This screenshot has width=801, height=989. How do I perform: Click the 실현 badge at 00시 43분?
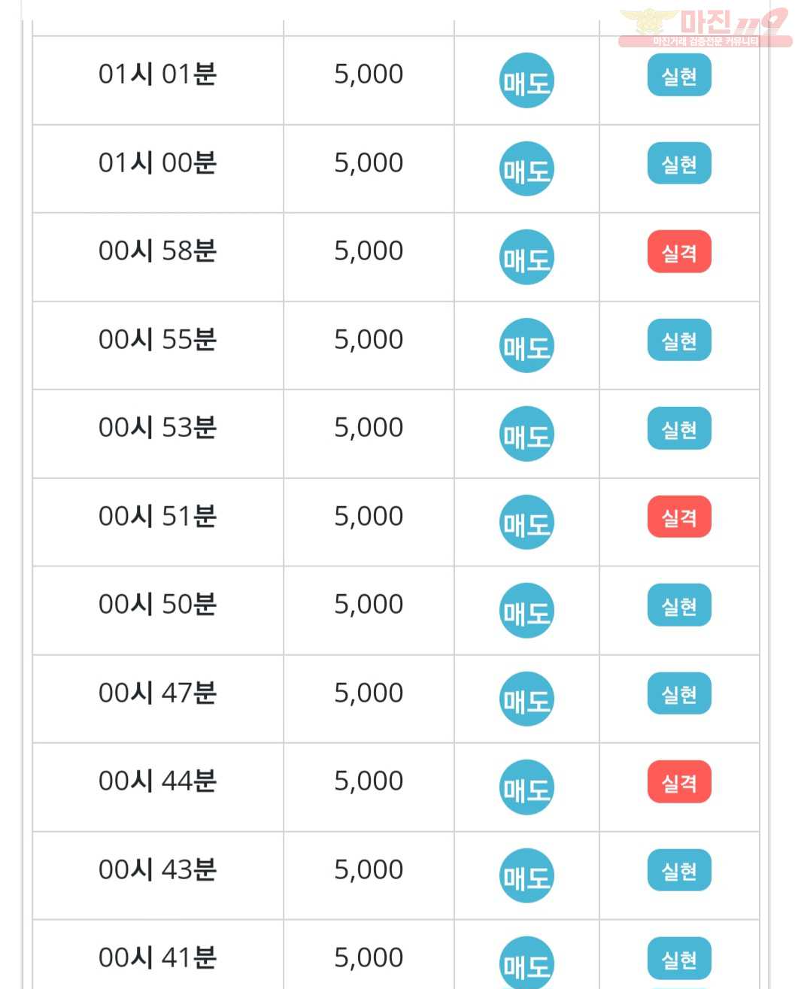click(x=679, y=870)
